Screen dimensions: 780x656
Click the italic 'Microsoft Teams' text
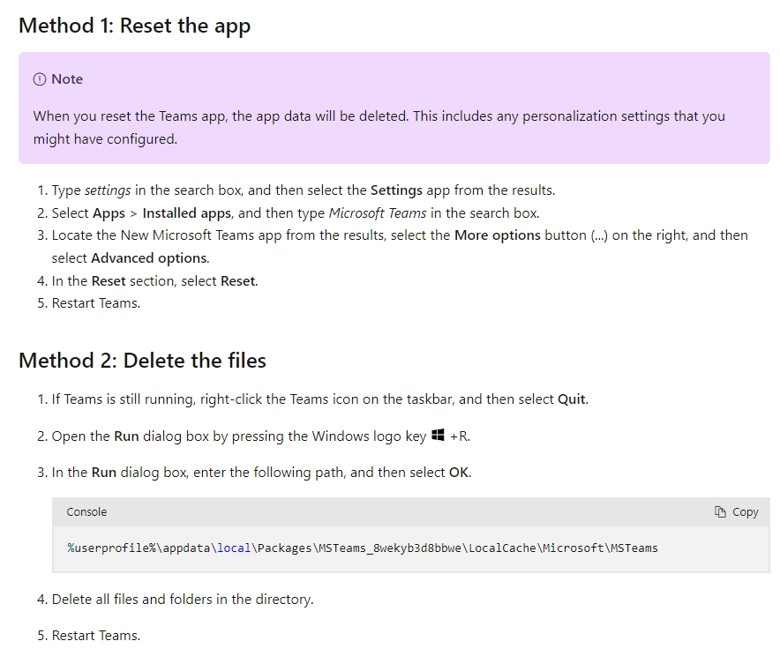coord(378,213)
